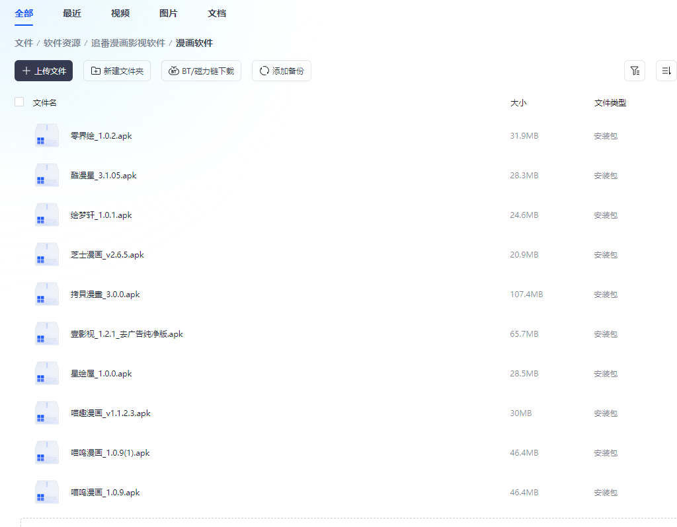677x527 pixels.
Task: Click file icon of 拷贝漫画_3.0.0.apk
Action: point(47,295)
